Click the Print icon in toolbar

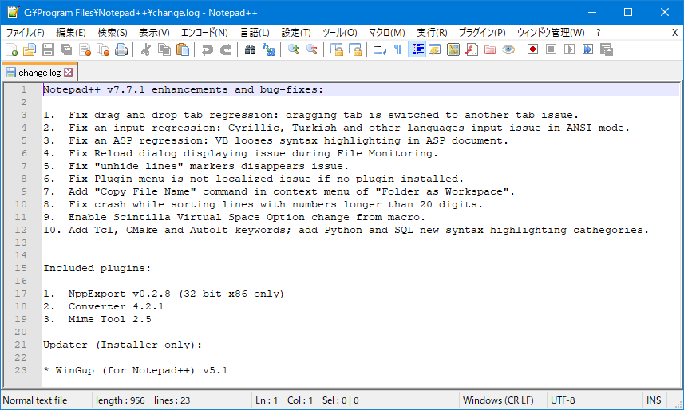pyautogui.click(x=121, y=49)
